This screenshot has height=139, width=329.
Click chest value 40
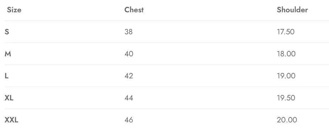(x=129, y=54)
